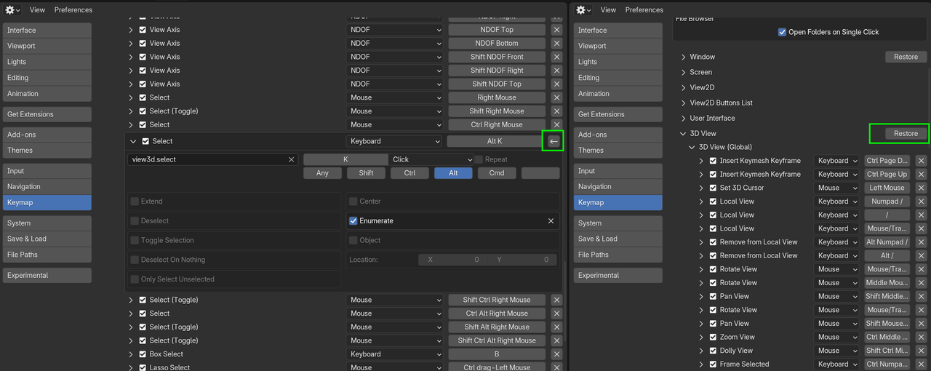
Task: Collapse the expanded Alt K Select item
Action: click(133, 141)
